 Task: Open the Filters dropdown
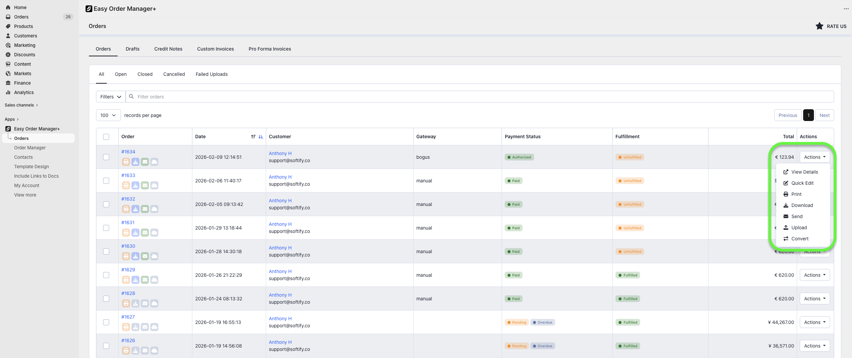point(111,97)
